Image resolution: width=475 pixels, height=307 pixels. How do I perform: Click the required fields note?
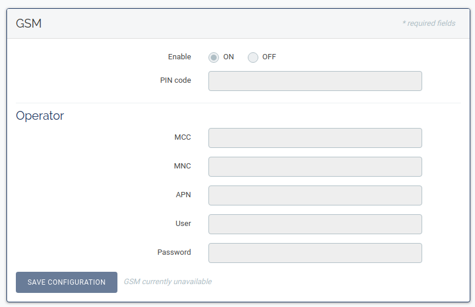coord(429,23)
